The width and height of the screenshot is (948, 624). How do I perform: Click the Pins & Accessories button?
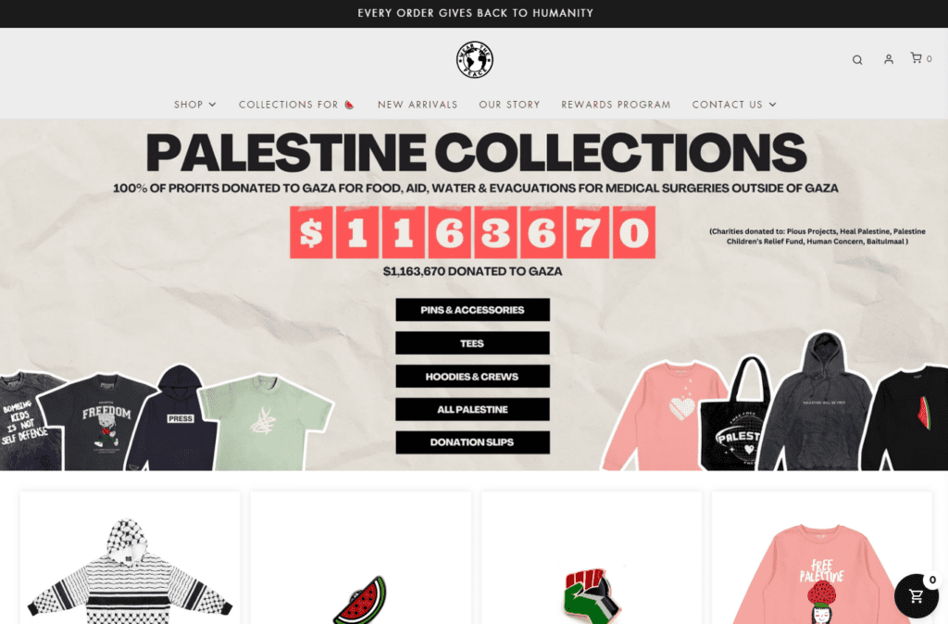point(473,309)
